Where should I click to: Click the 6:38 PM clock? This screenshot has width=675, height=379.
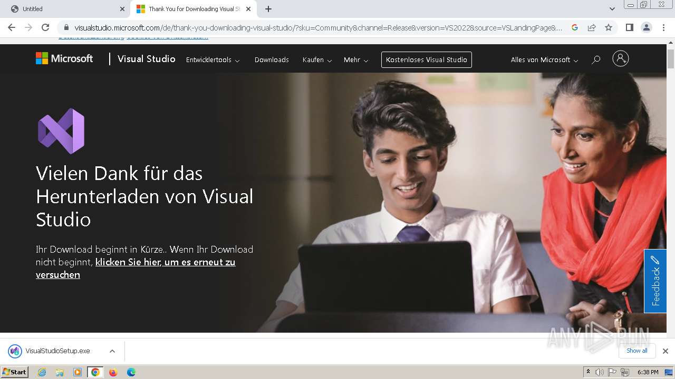click(648, 372)
